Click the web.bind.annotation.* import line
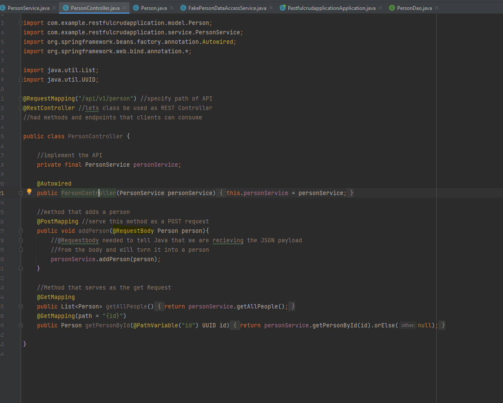 pyautogui.click(x=107, y=51)
